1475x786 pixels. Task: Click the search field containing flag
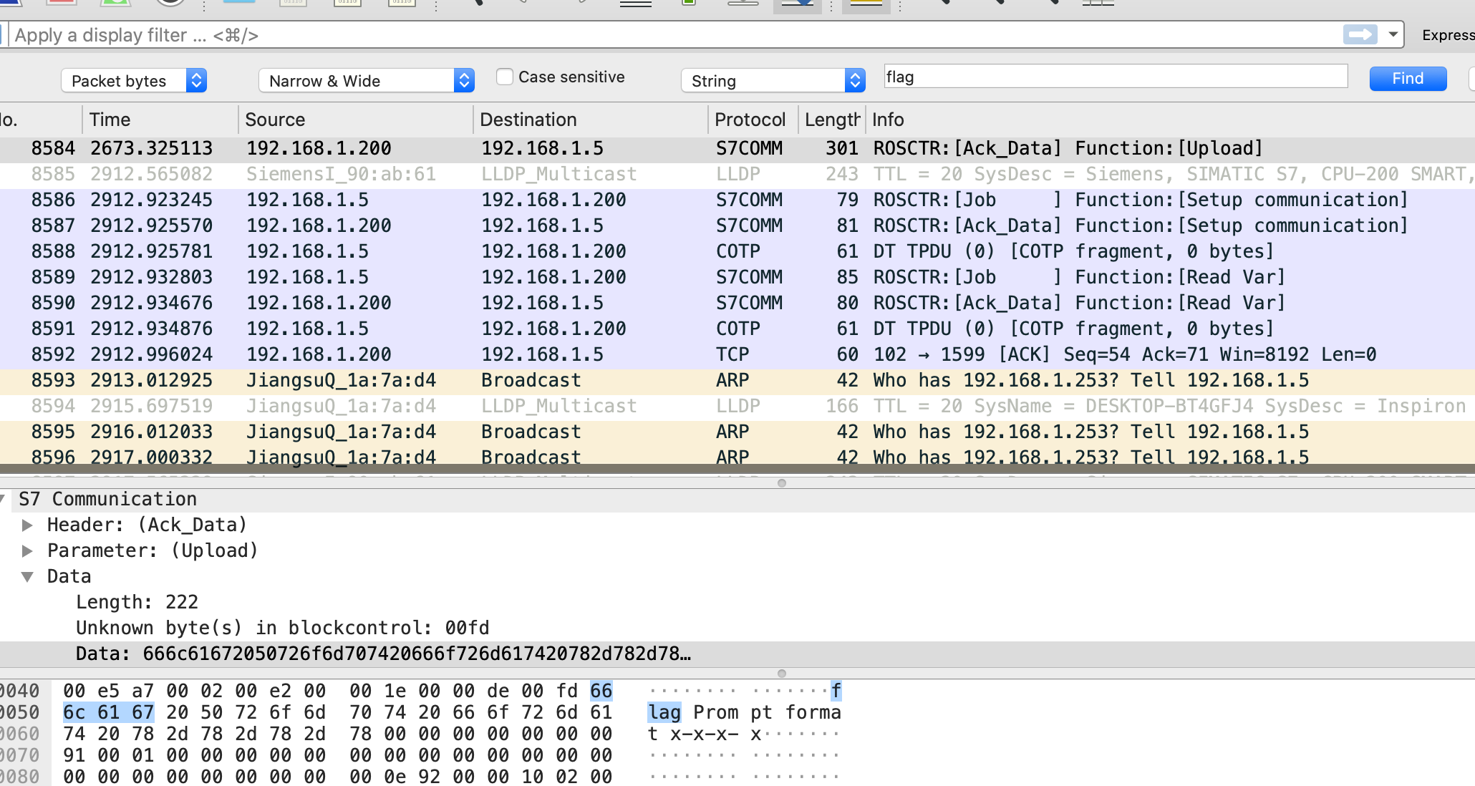[x=1116, y=77]
